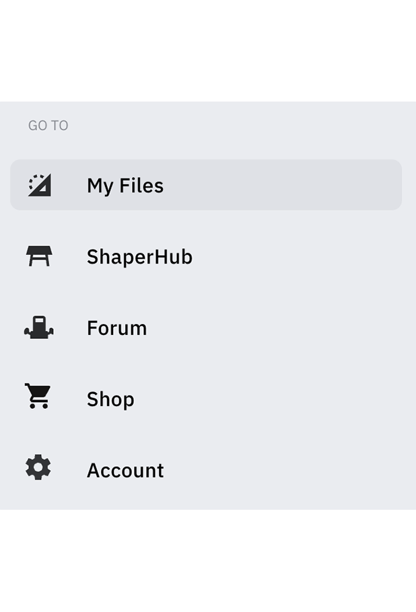Open My Files from the Go To menu
Screen dimensions: 416x612
click(125, 185)
